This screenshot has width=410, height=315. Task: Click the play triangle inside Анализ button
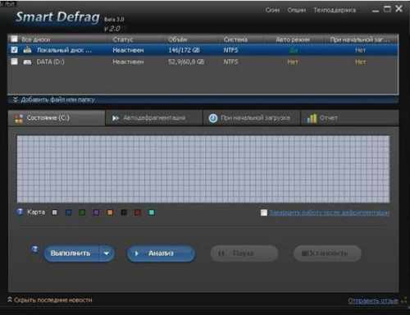click(x=137, y=253)
